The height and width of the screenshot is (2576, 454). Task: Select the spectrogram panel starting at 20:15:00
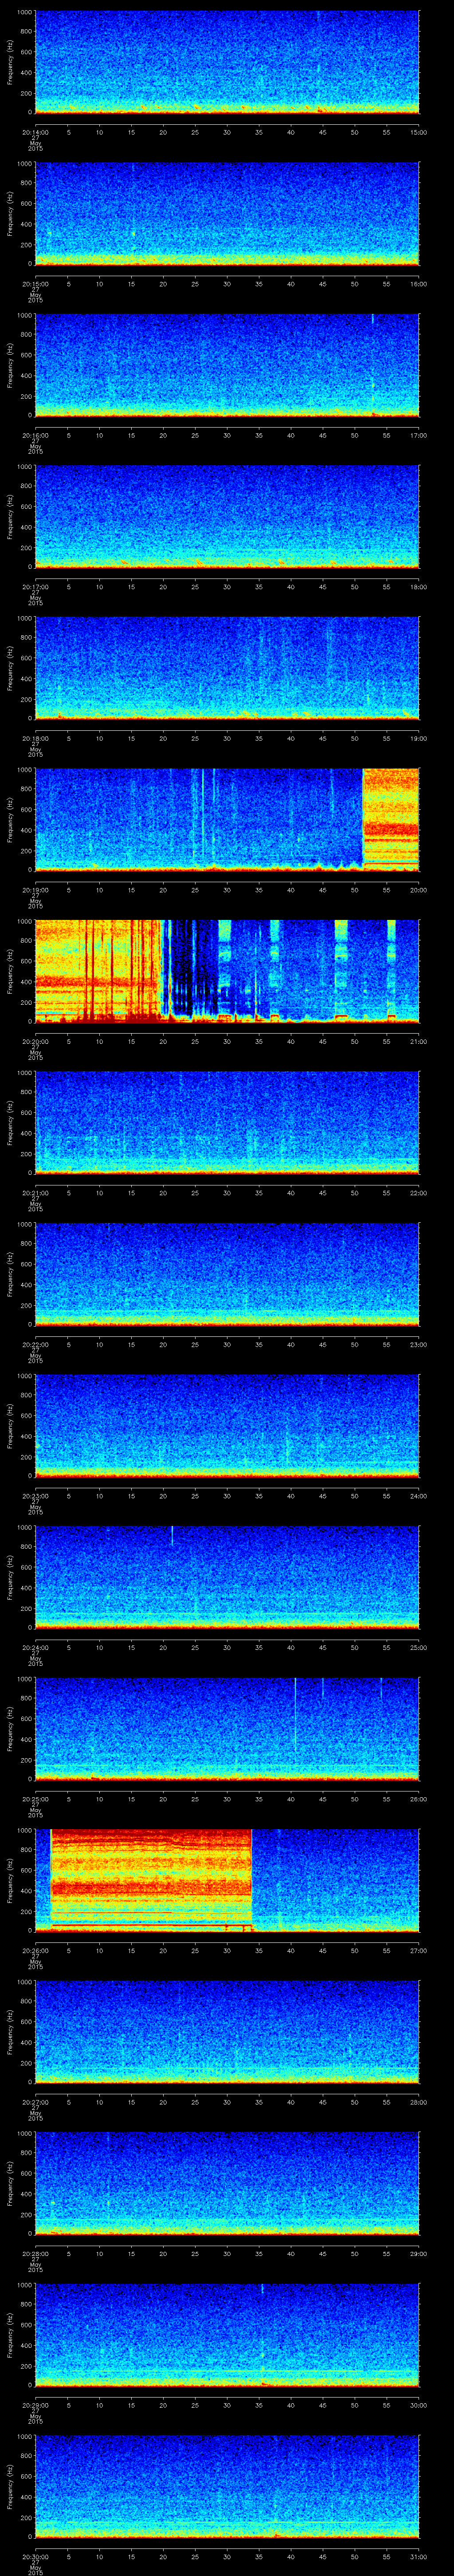click(x=227, y=214)
